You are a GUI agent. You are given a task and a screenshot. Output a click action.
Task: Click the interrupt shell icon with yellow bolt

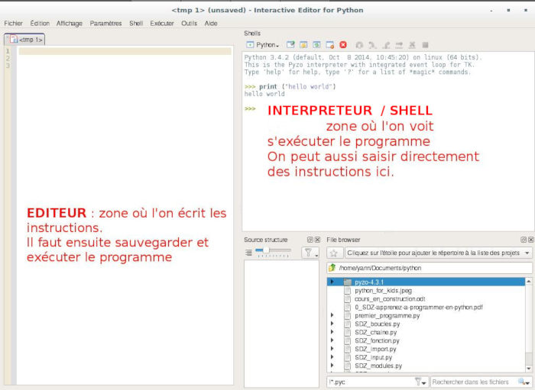[x=303, y=44]
